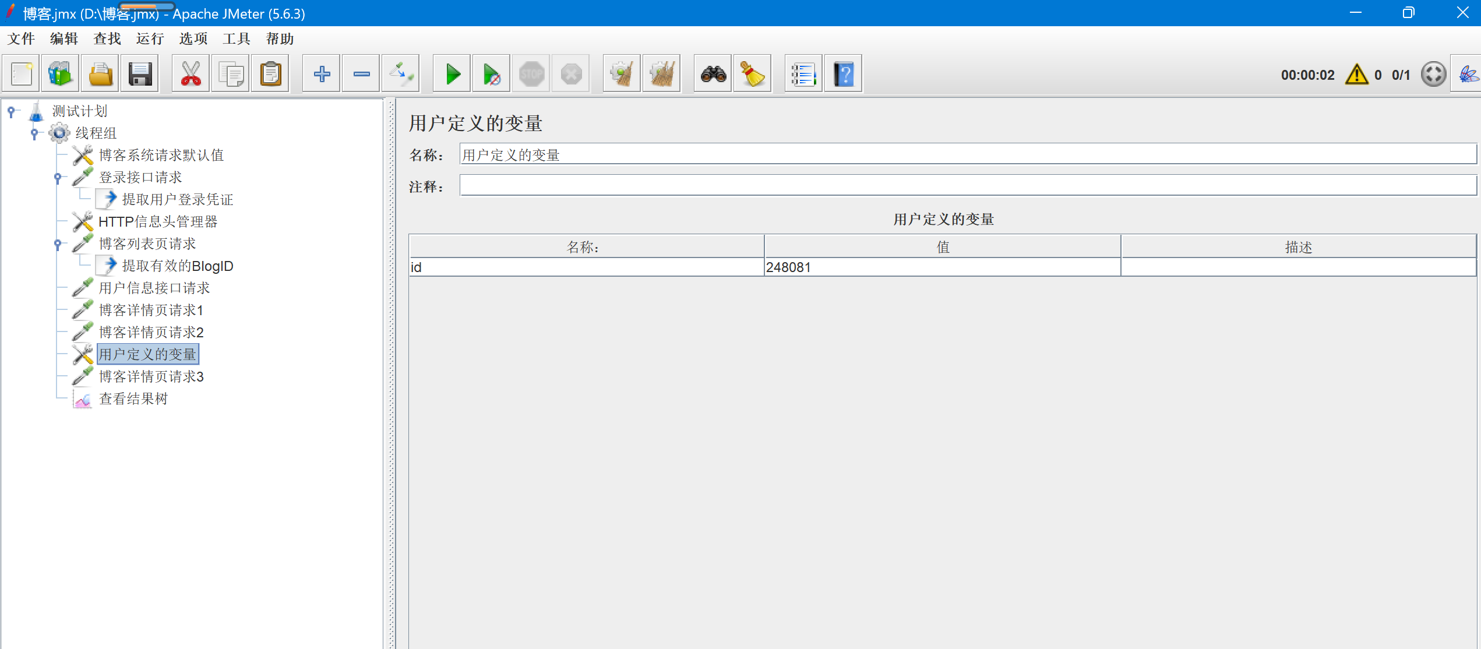Click the Function Helper list icon

click(x=803, y=75)
